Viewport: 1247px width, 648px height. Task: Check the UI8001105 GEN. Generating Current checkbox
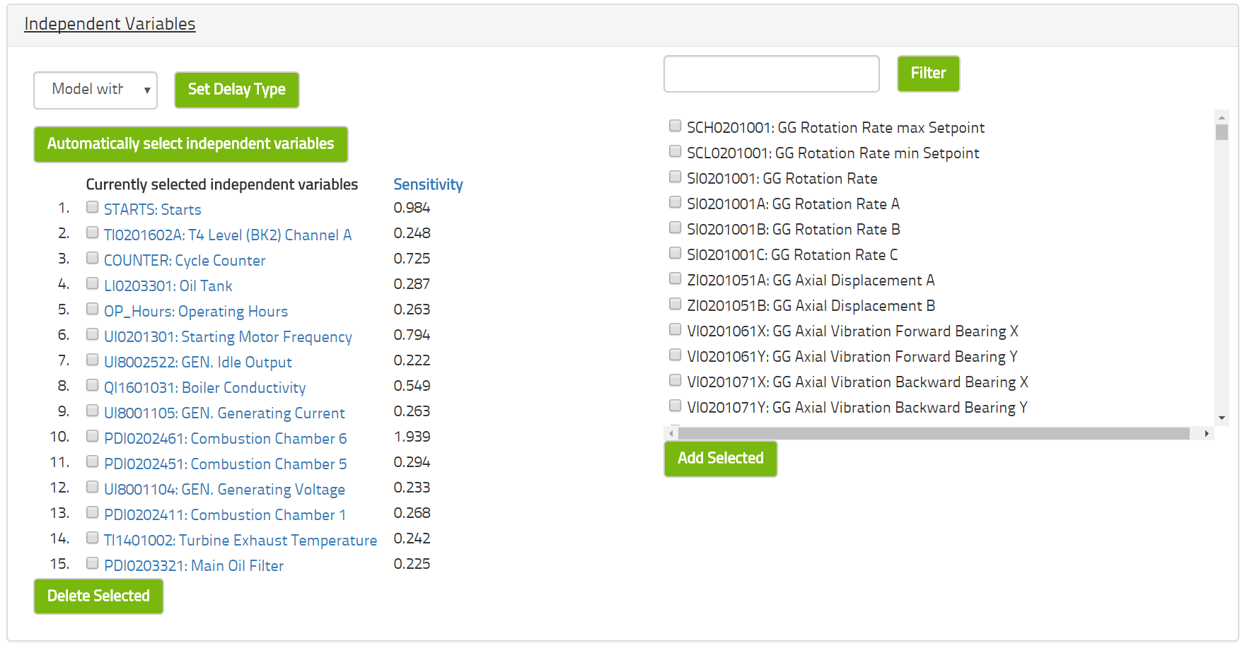[92, 411]
